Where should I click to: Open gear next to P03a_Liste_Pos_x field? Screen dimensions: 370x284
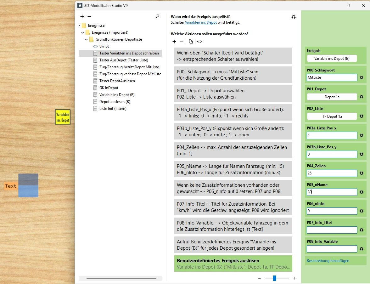pos(361,135)
